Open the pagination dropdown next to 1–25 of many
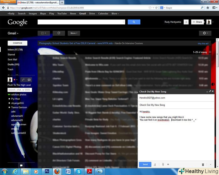This screenshot has height=175, width=219. pos(210,52)
